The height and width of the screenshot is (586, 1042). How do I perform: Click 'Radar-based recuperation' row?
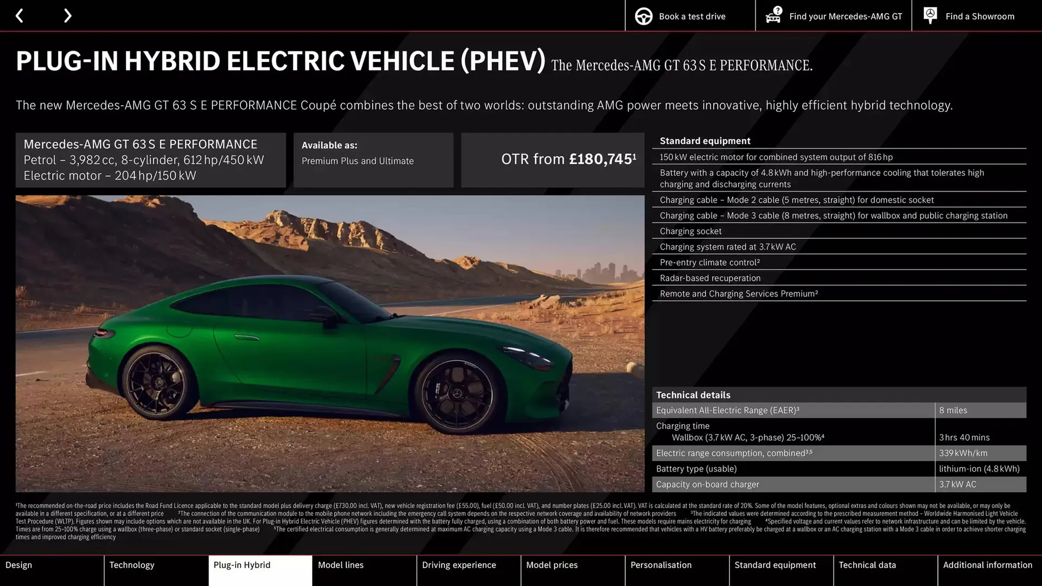tap(839, 278)
